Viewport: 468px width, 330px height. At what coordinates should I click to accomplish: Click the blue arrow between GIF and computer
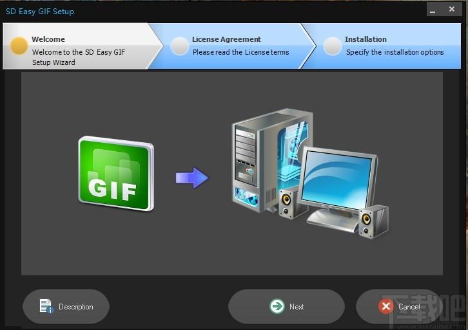[192, 178]
